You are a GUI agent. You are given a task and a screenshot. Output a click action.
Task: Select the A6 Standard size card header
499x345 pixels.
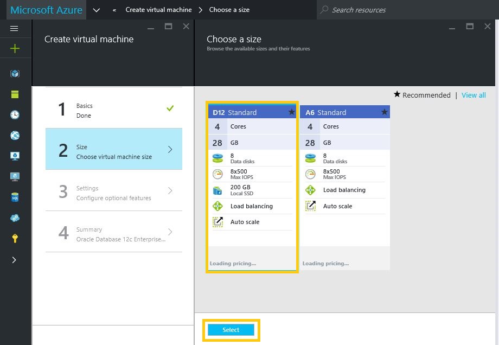[344, 112]
